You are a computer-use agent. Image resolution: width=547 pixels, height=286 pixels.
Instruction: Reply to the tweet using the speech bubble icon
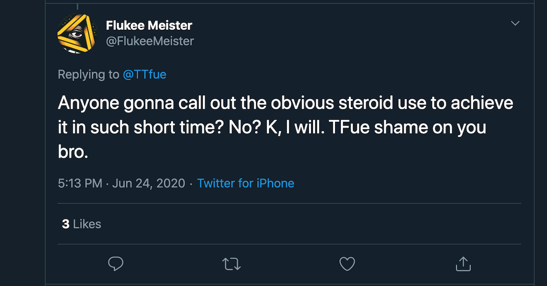pos(115,263)
